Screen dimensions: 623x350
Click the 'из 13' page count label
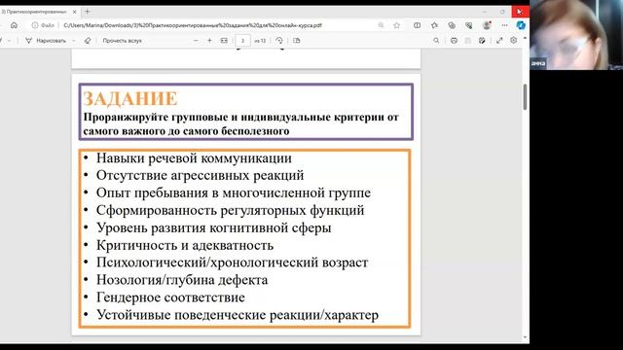(260, 41)
